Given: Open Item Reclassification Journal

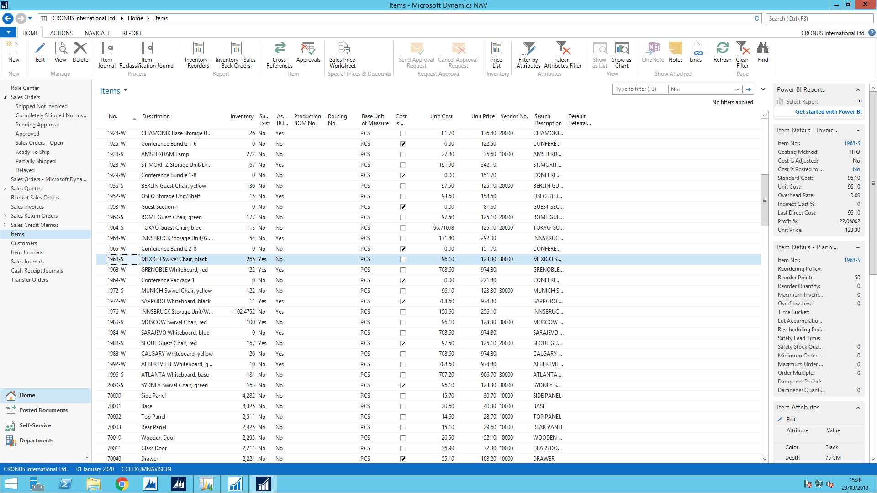Looking at the screenshot, I should coord(147,55).
